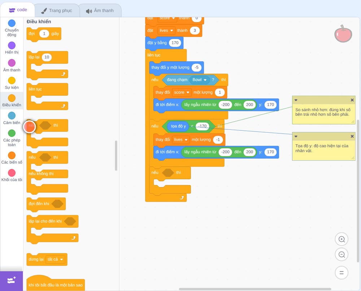Open the Các biến số category

(12, 158)
